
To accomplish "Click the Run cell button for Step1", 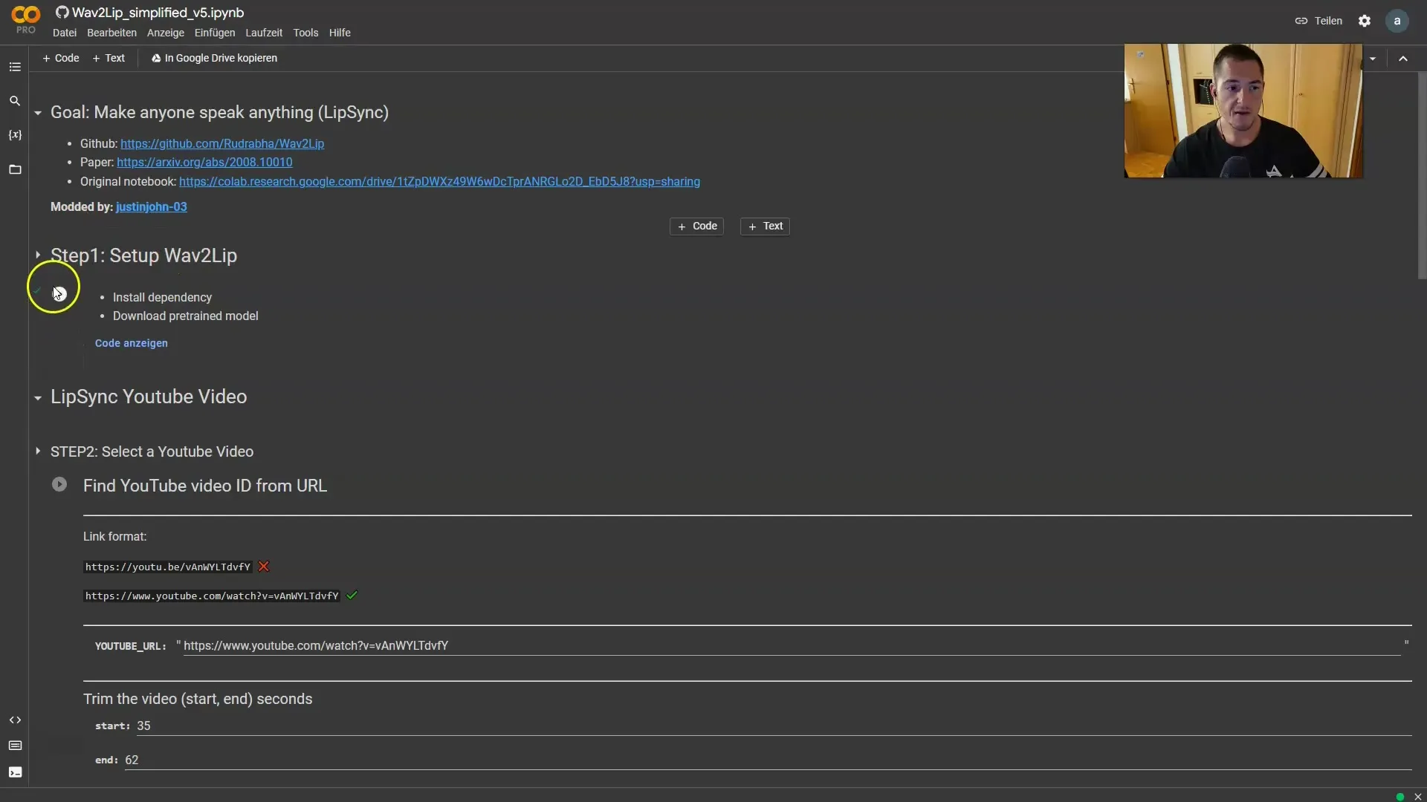I will tap(59, 293).
